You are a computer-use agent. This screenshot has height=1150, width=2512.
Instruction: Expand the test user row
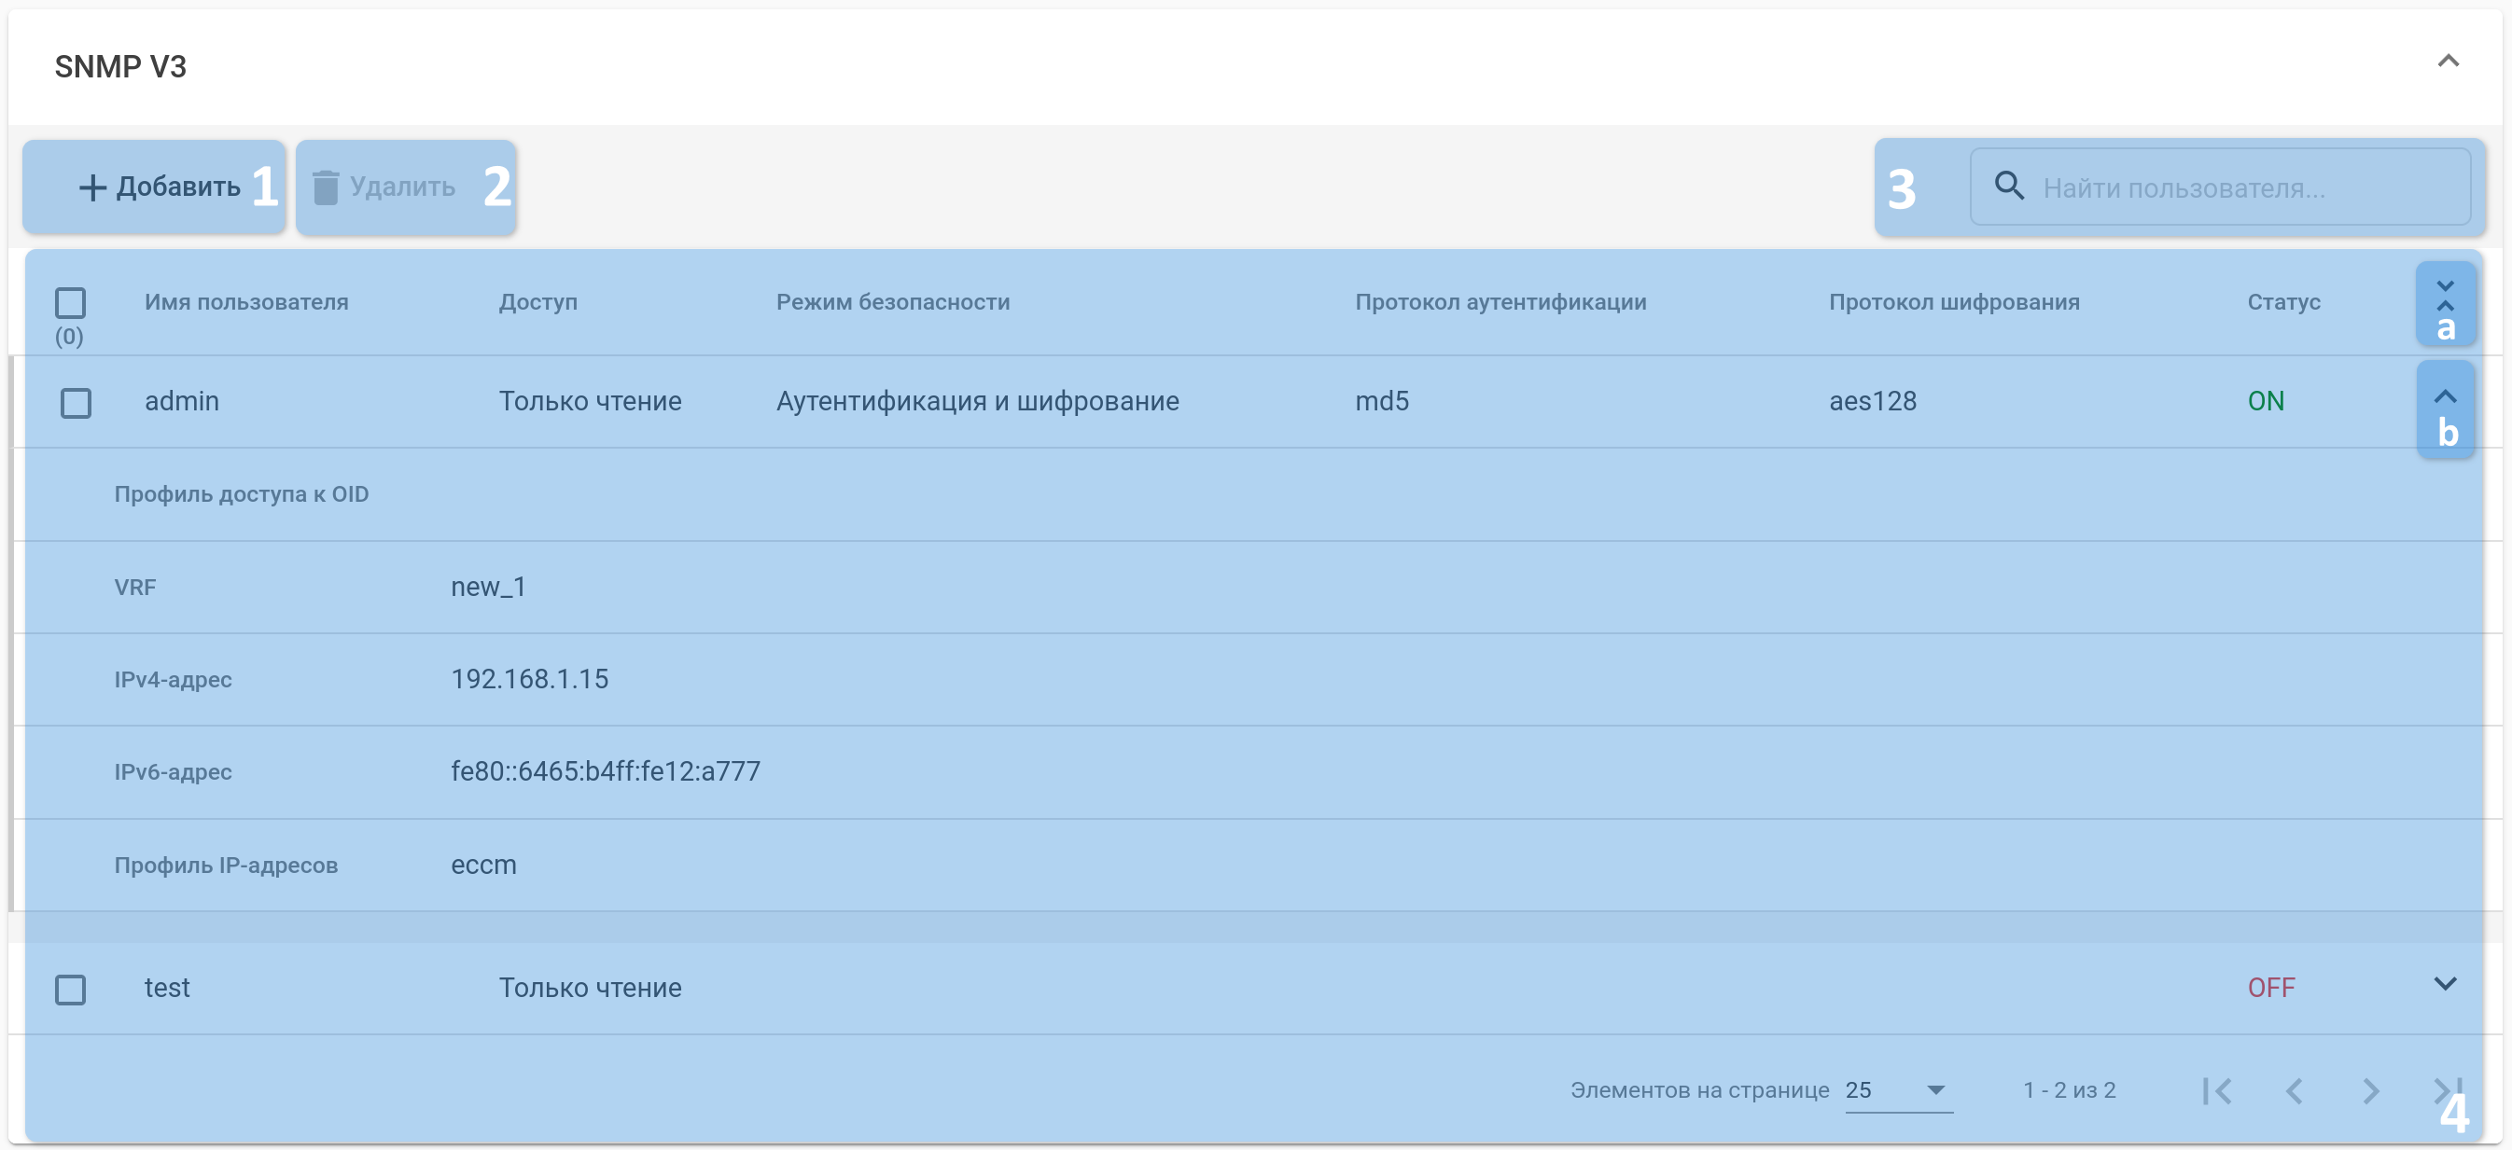pos(2445,983)
